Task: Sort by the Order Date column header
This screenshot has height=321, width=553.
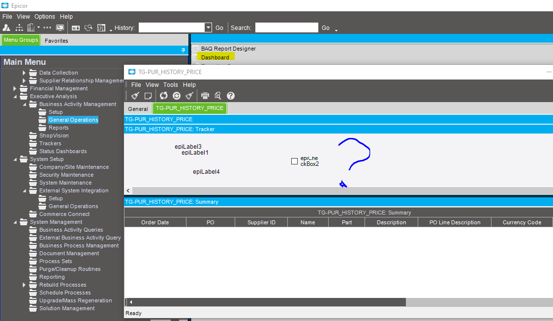Action: click(x=155, y=222)
